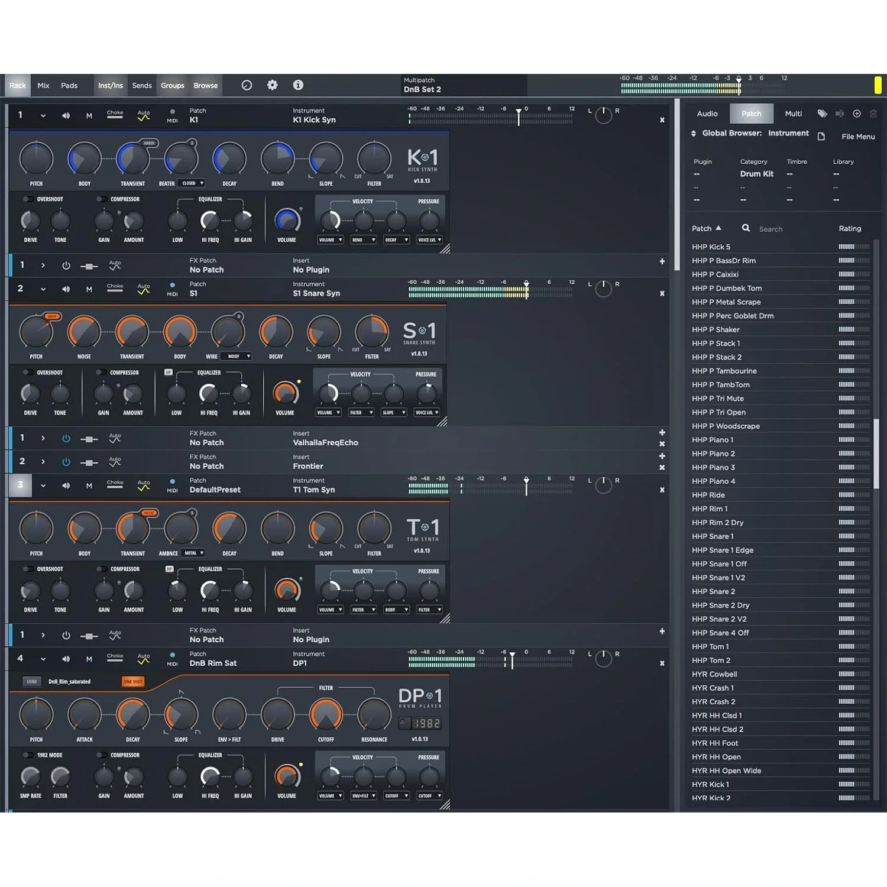Enable Compressor switch on S1 Snare Synth

pyautogui.click(x=102, y=373)
